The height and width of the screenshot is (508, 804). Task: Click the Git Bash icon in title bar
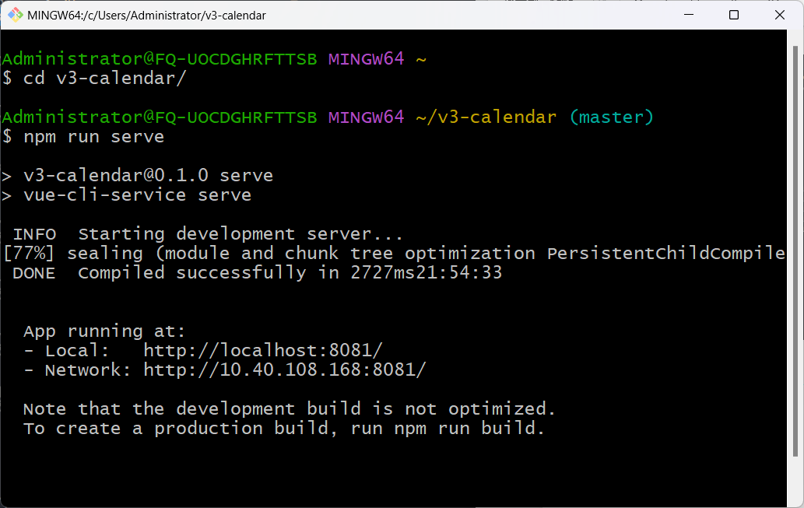click(16, 15)
